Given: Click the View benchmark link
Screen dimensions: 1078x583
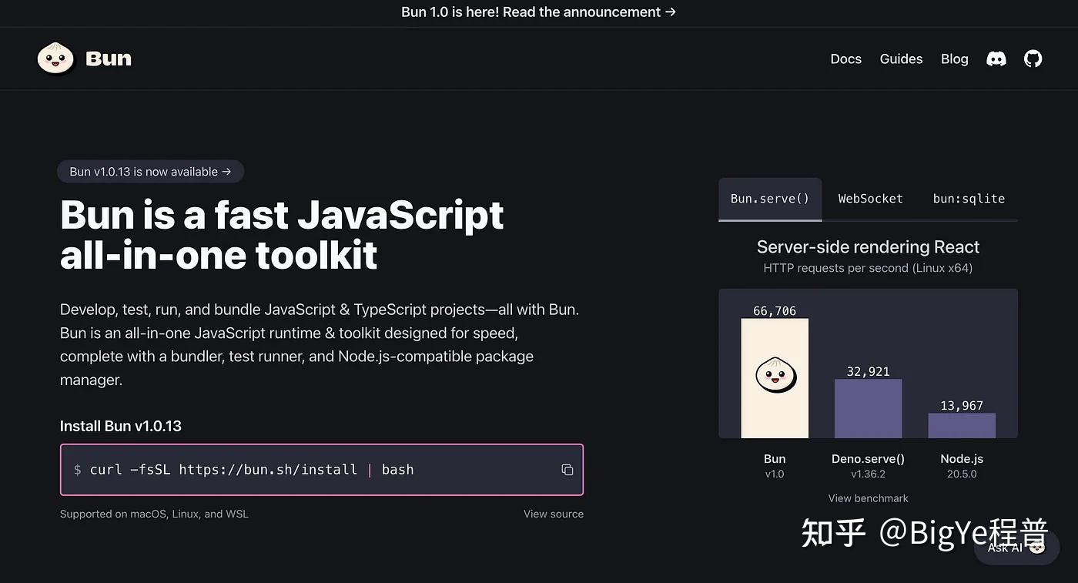Looking at the screenshot, I should pos(868,498).
